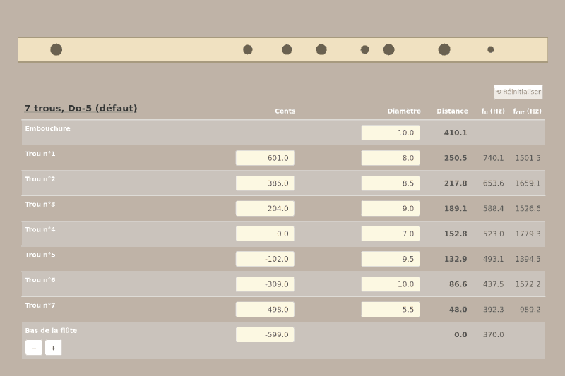Image resolution: width=565 pixels, height=376 pixels.
Task: Click Bas de la flûte cents field
Action: 265,335
